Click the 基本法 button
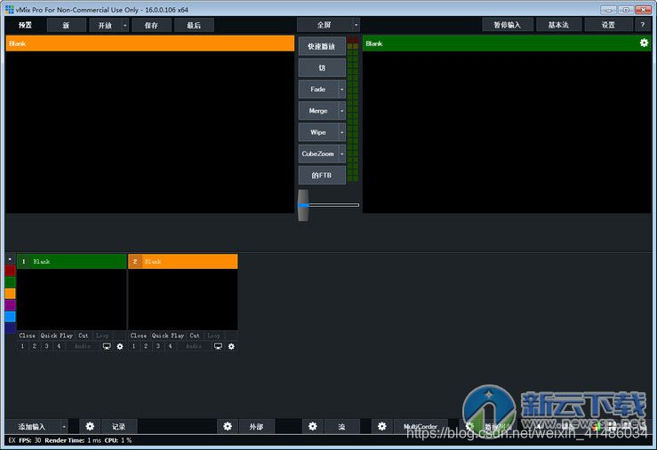 click(558, 25)
